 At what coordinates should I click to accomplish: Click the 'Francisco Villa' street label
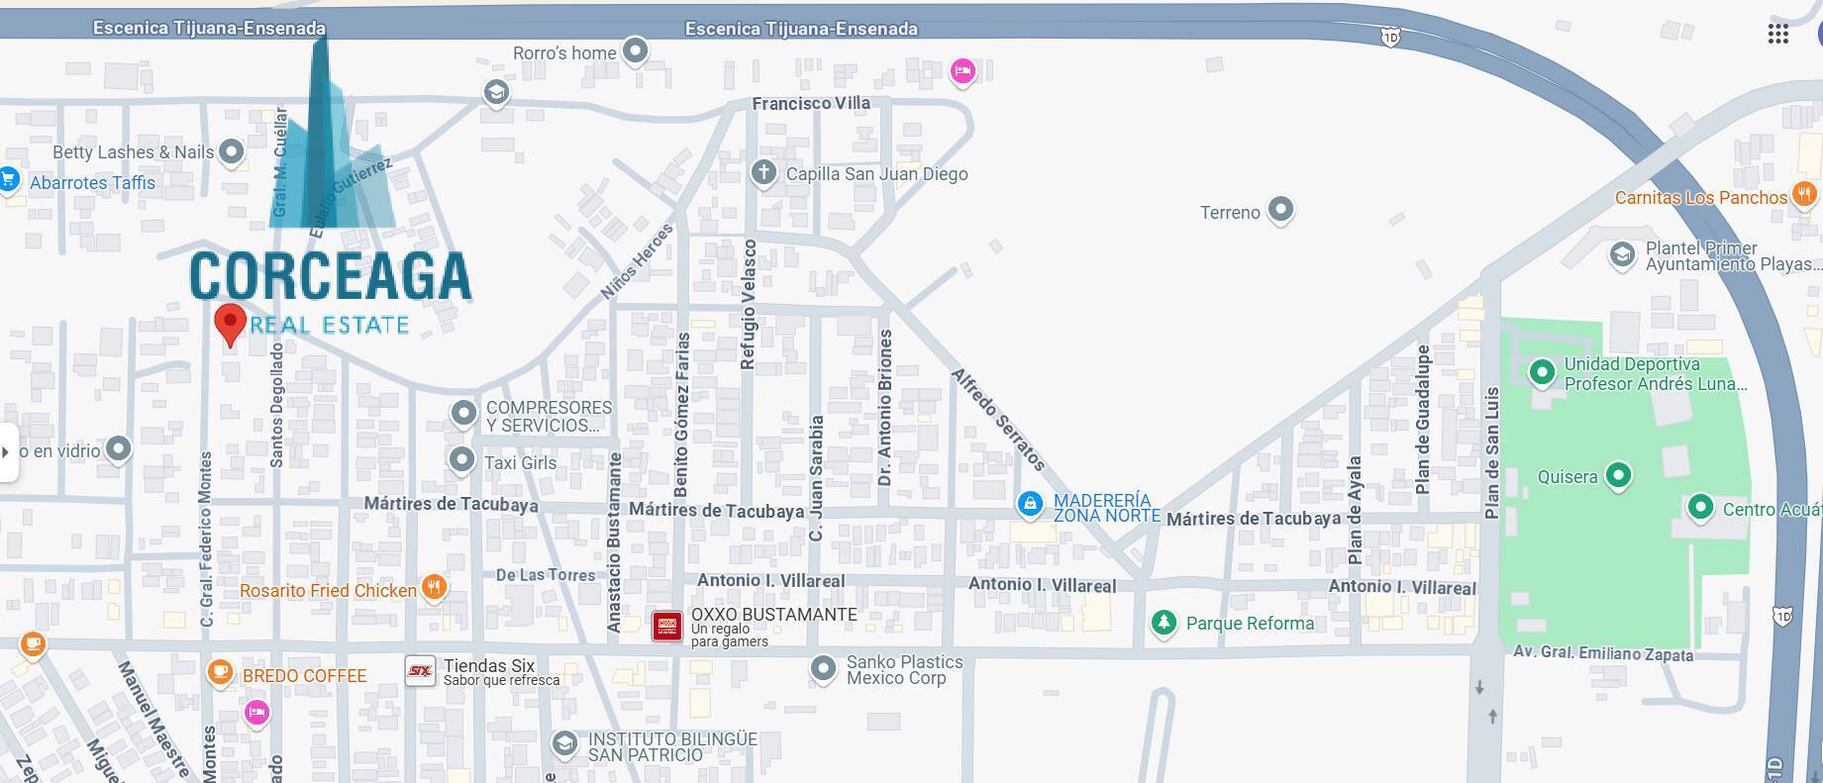tap(811, 103)
